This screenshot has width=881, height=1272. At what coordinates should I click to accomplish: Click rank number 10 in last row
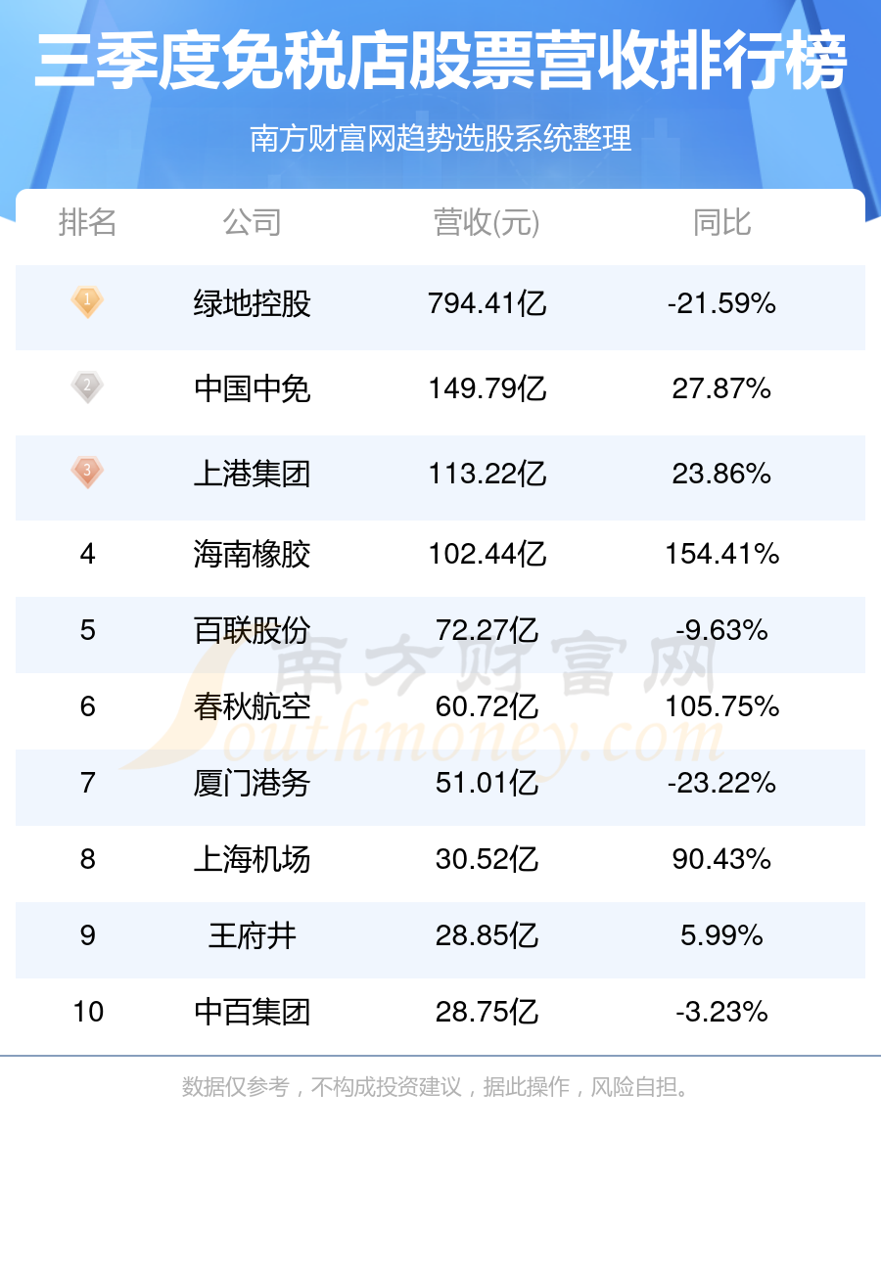click(88, 1012)
